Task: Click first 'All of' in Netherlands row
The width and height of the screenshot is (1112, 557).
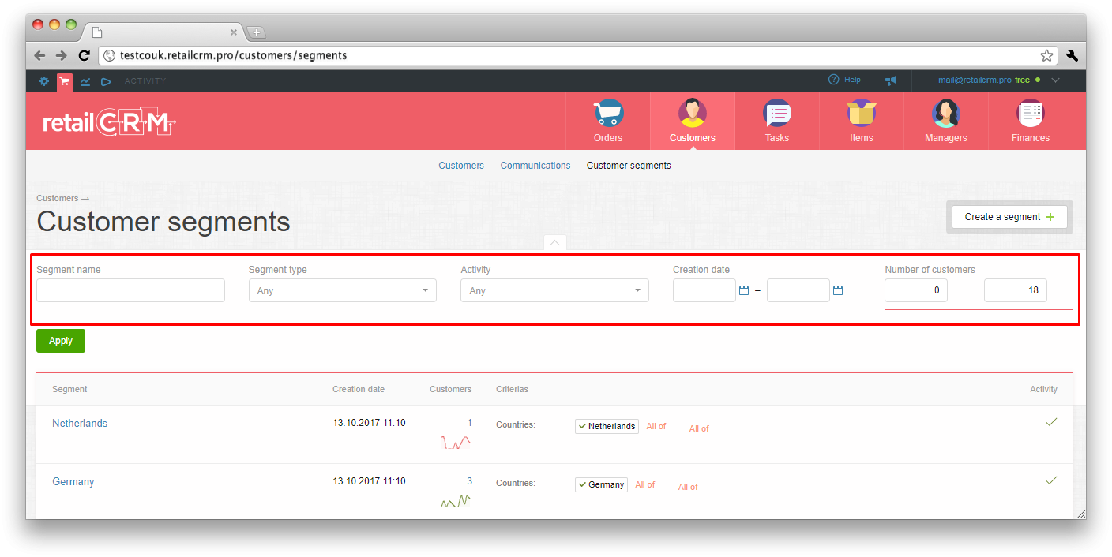Action: (656, 426)
